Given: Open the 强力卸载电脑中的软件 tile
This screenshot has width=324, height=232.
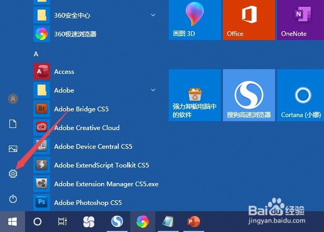Looking at the screenshot, I should click(x=195, y=95).
